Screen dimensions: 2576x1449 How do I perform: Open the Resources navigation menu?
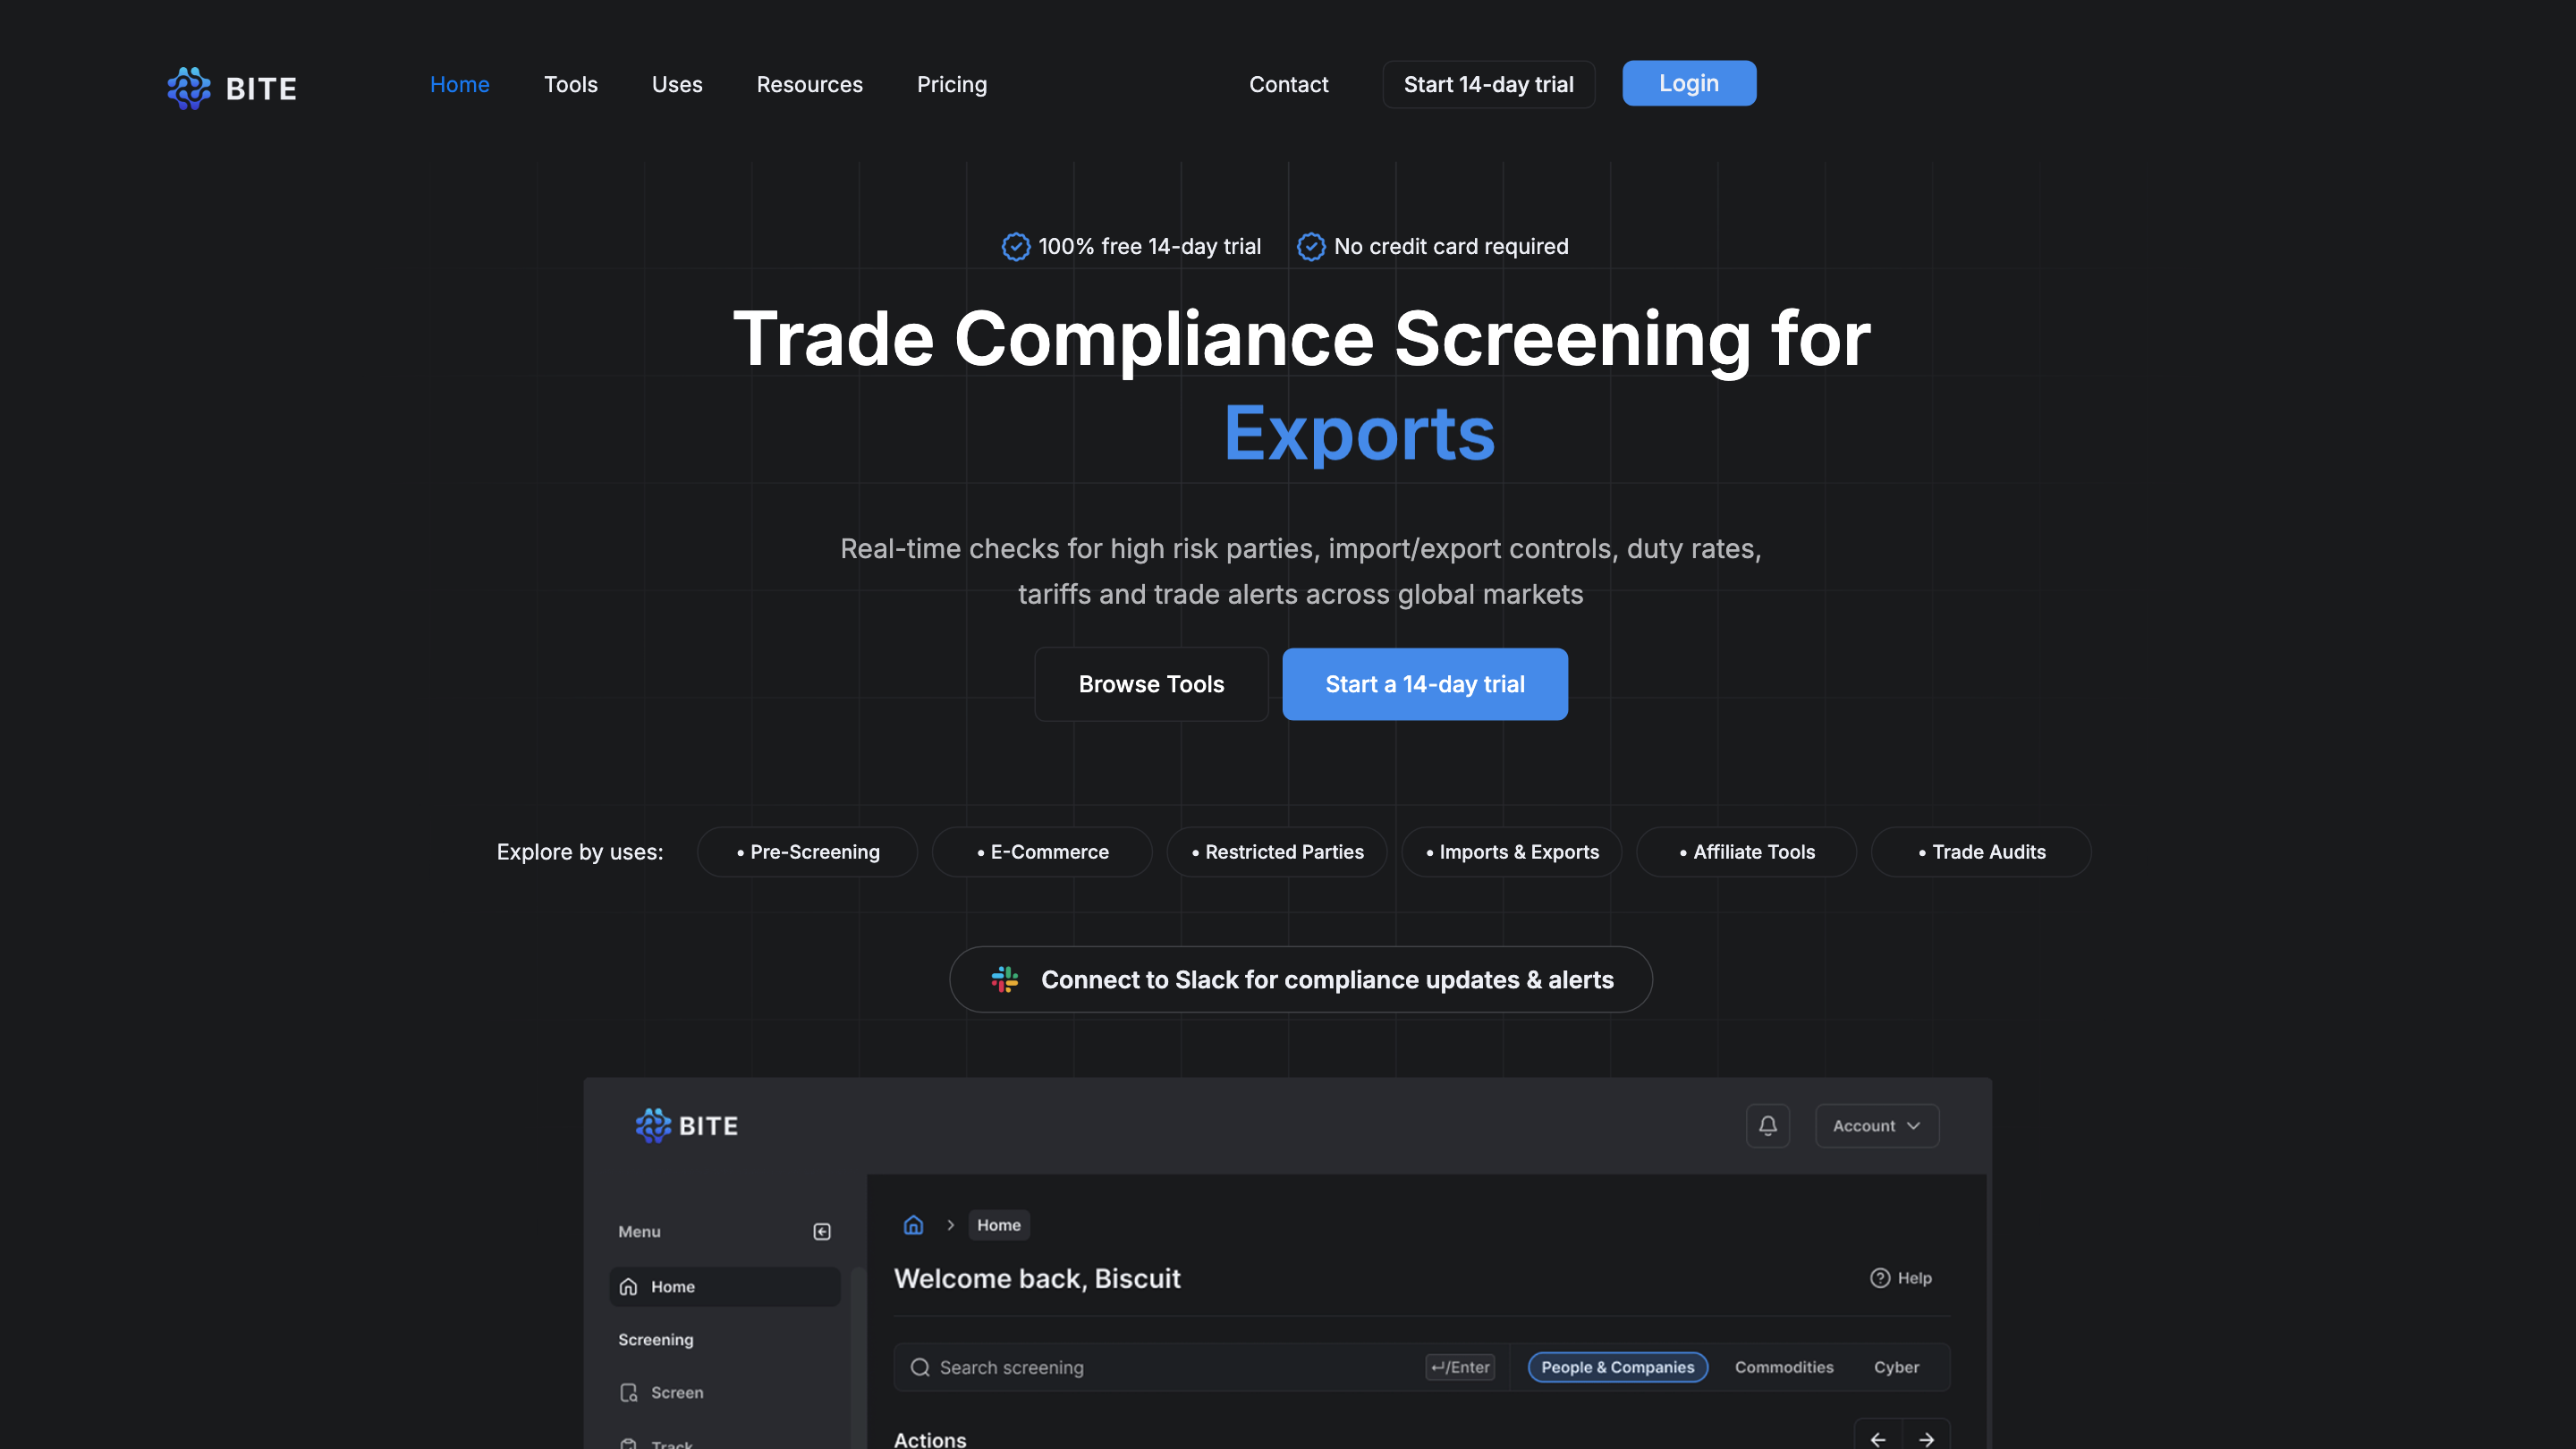[809, 84]
